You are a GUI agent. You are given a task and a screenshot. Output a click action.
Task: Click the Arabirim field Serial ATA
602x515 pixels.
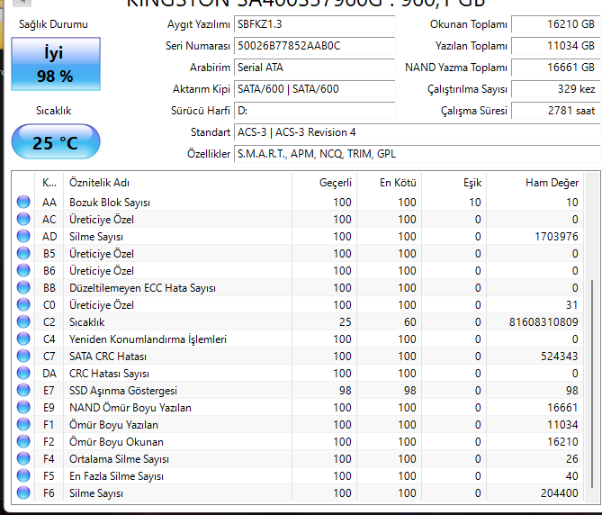click(x=314, y=68)
